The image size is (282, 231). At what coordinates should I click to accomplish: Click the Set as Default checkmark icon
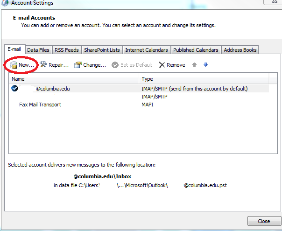click(115, 65)
